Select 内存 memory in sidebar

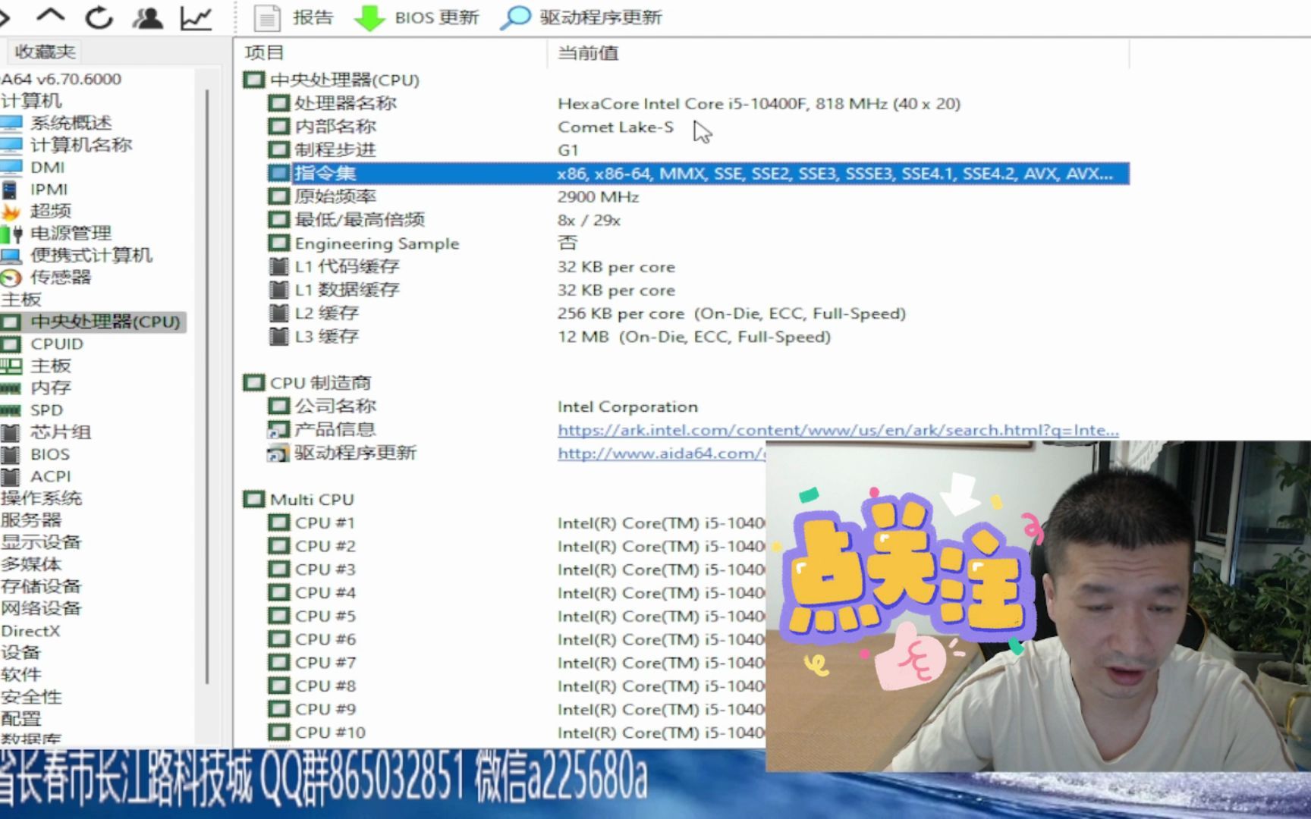click(x=50, y=388)
